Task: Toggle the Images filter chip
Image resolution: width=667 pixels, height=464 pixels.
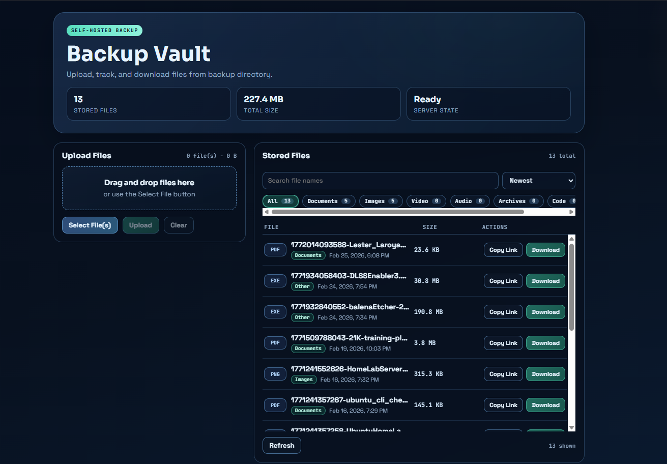Action: 381,201
